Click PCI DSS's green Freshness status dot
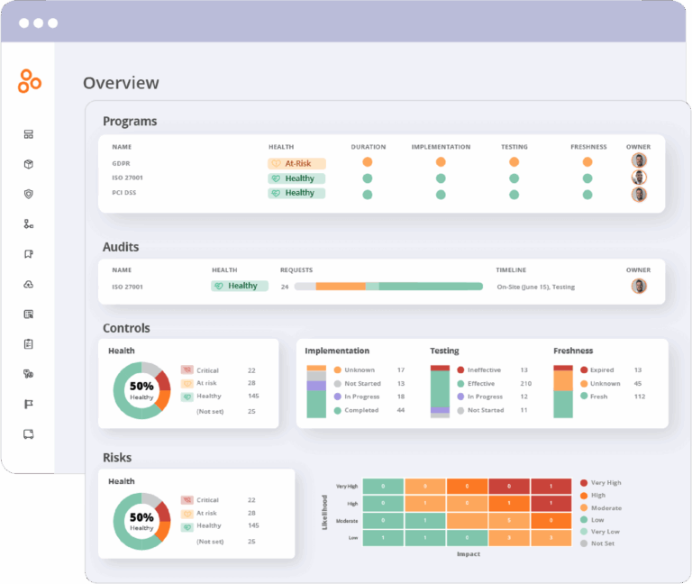 tap(587, 195)
